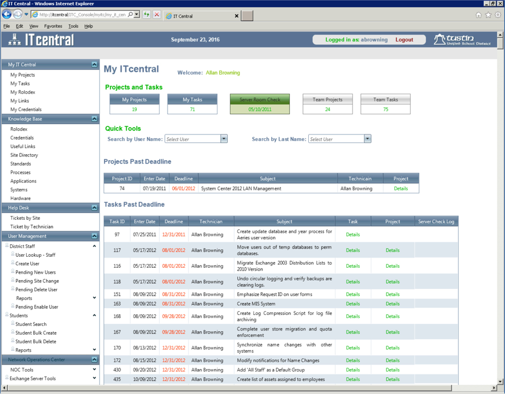Open task Details link for Task 163
Image resolution: width=505 pixels, height=394 pixels.
pos(353,304)
